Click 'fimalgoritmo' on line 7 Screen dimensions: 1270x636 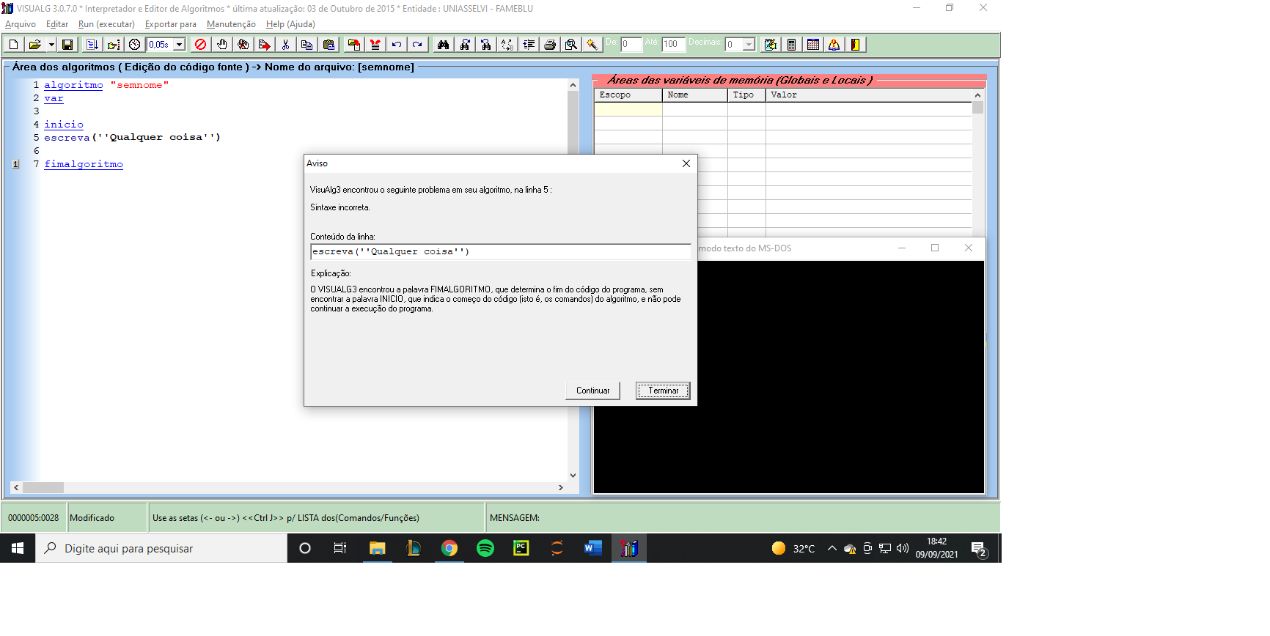(x=84, y=164)
